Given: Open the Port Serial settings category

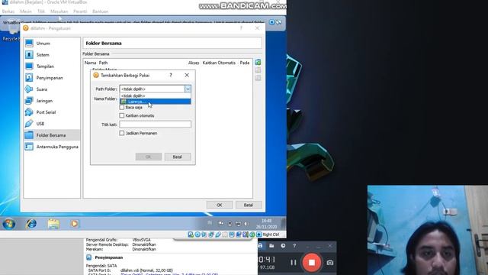Looking at the screenshot, I should click(x=52, y=112).
